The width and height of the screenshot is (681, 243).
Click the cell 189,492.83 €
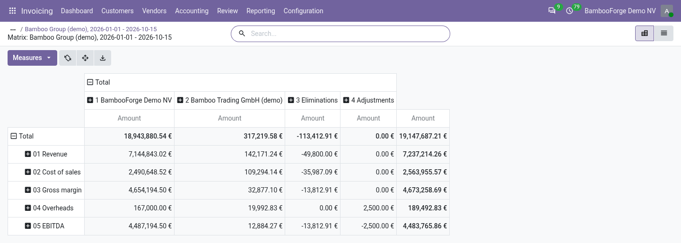(423, 208)
